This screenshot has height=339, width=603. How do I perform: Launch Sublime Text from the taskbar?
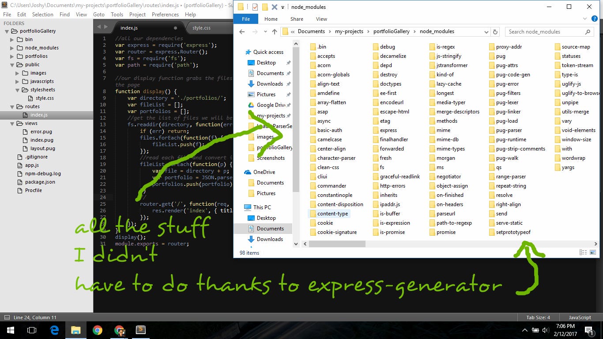(x=141, y=330)
